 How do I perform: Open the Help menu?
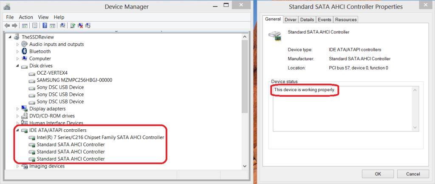click(x=59, y=17)
